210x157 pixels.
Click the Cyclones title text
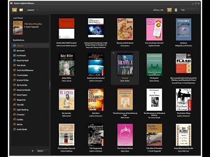(x=183, y=43)
